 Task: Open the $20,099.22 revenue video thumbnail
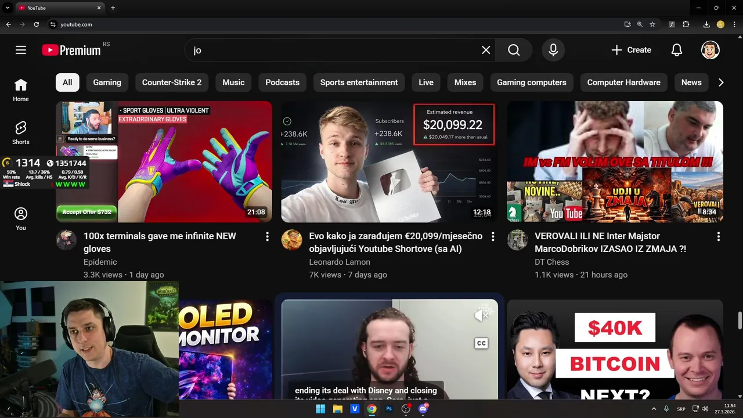389,162
